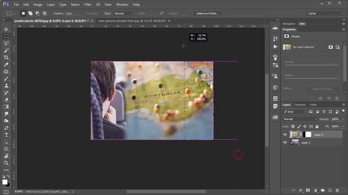Create new adjustment layer icon
This screenshot has height=195, width=348.
(315, 190)
